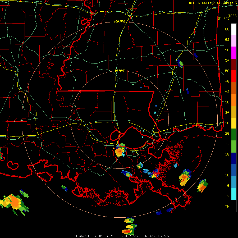238x238 pixels.
Task: Click the legend value '62'
Action: click(x=227, y=40)
